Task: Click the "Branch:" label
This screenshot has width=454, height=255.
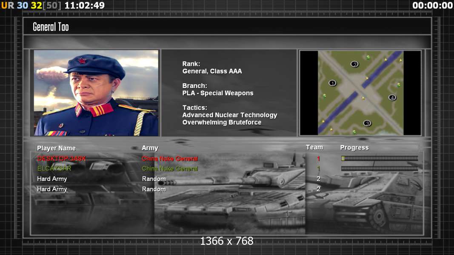Action: 194,86
